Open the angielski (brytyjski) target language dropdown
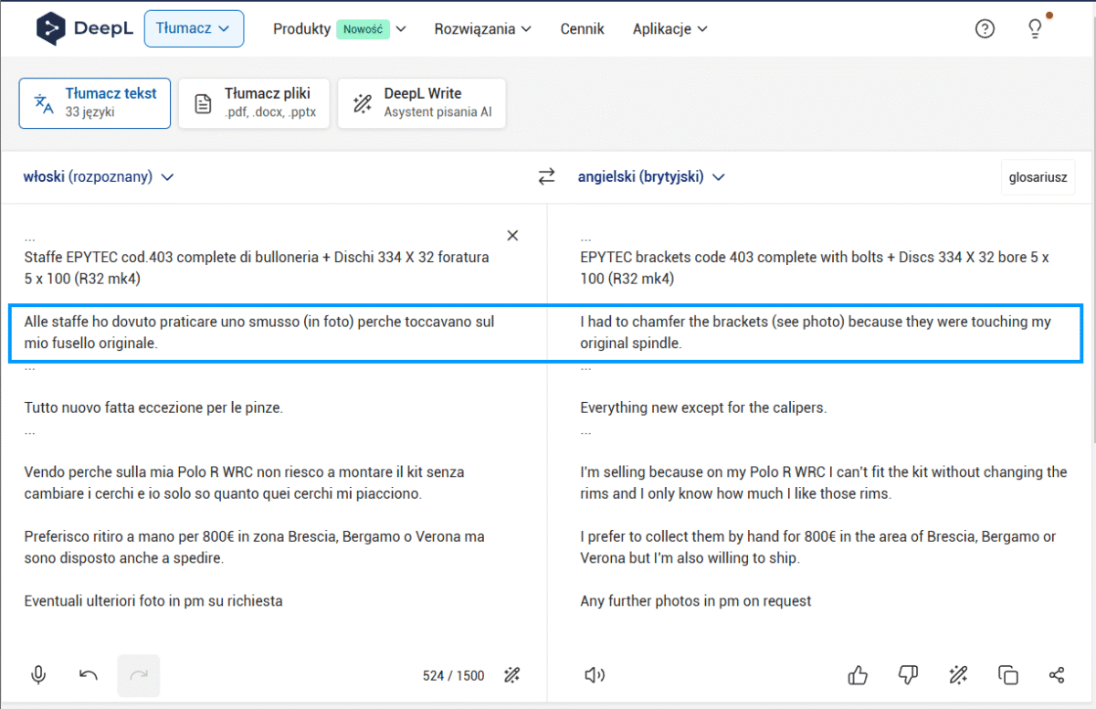This screenshot has width=1096, height=709. (651, 177)
